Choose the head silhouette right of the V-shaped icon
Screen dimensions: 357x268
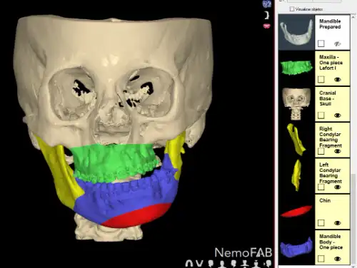pyautogui.click(x=211, y=264)
